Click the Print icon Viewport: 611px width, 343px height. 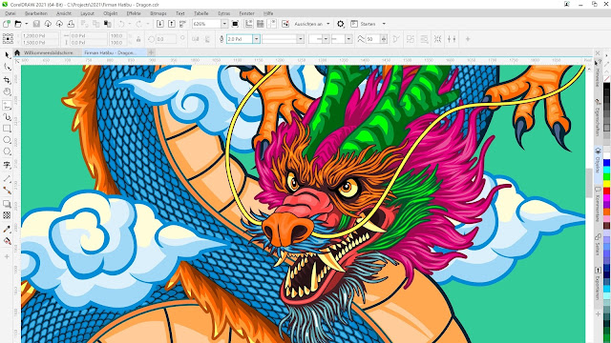pyautogui.click(x=71, y=24)
